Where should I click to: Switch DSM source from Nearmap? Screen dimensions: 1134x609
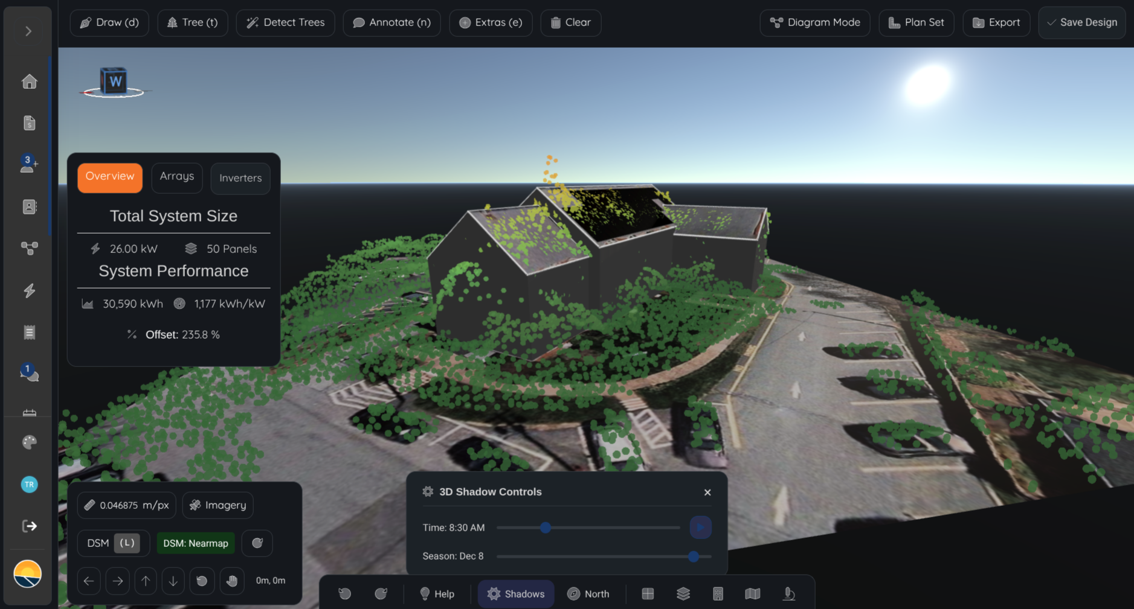tap(195, 543)
